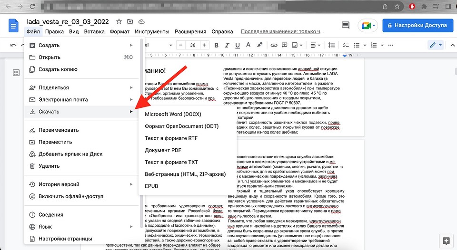Viewport: 457px width, 250px height.
Task: Click the Undo arrow in toolbar
Action: (13, 45)
